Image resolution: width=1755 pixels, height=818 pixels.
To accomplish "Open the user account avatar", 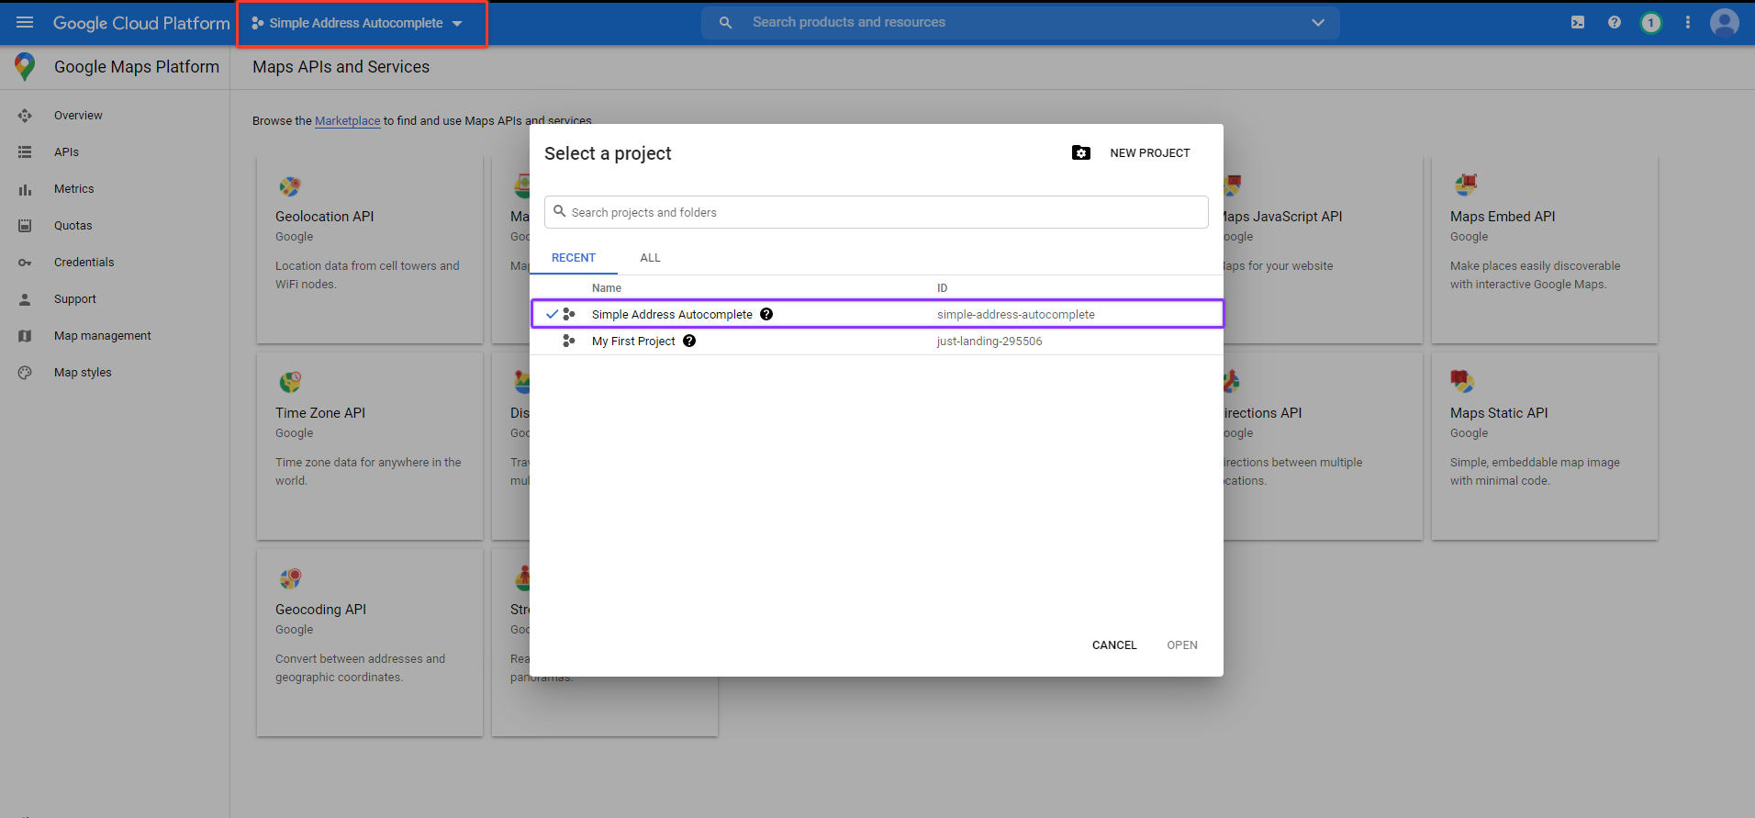I will point(1724,22).
